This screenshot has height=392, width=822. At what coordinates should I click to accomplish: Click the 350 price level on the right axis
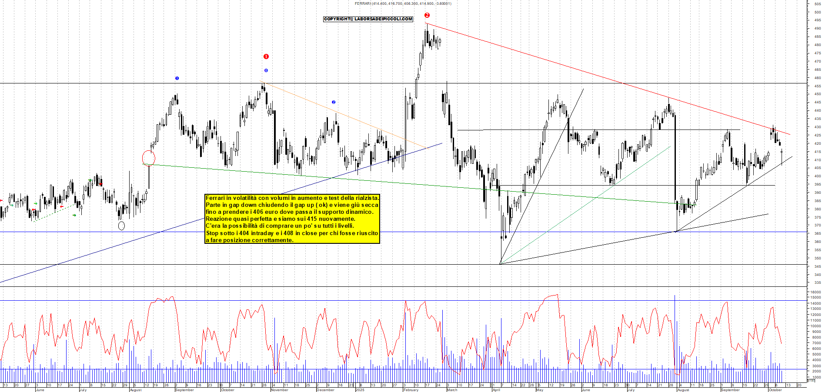tap(817, 258)
